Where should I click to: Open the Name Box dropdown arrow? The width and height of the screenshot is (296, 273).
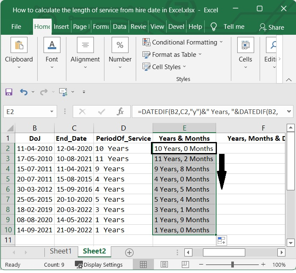click(x=52, y=112)
